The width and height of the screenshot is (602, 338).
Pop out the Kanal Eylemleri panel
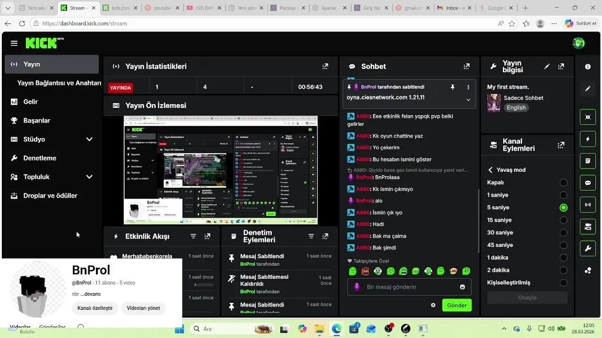[x=561, y=145]
